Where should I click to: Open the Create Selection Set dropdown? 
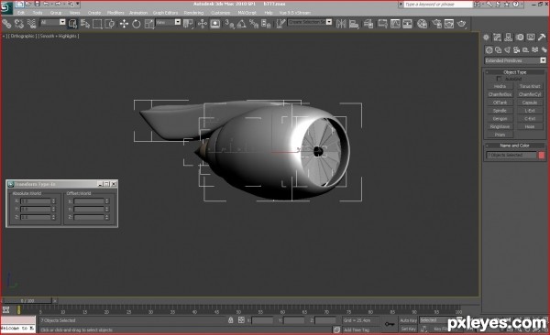tap(310, 22)
